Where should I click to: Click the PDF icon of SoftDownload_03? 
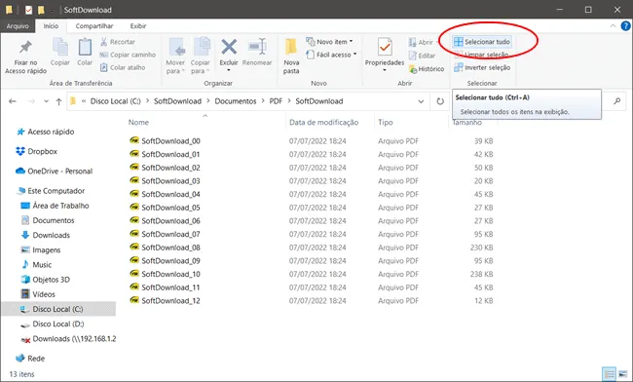tap(134, 180)
